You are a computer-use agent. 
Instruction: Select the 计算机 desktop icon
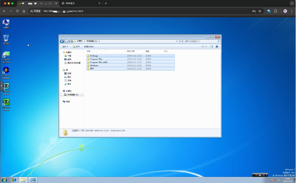6,24
